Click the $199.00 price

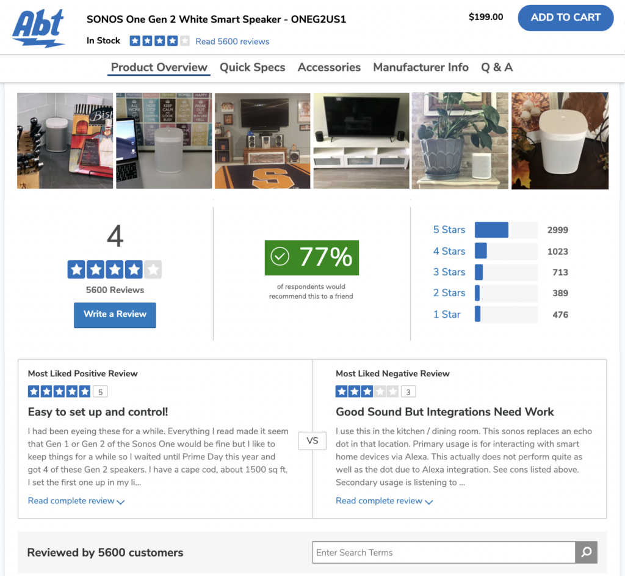[x=486, y=16]
